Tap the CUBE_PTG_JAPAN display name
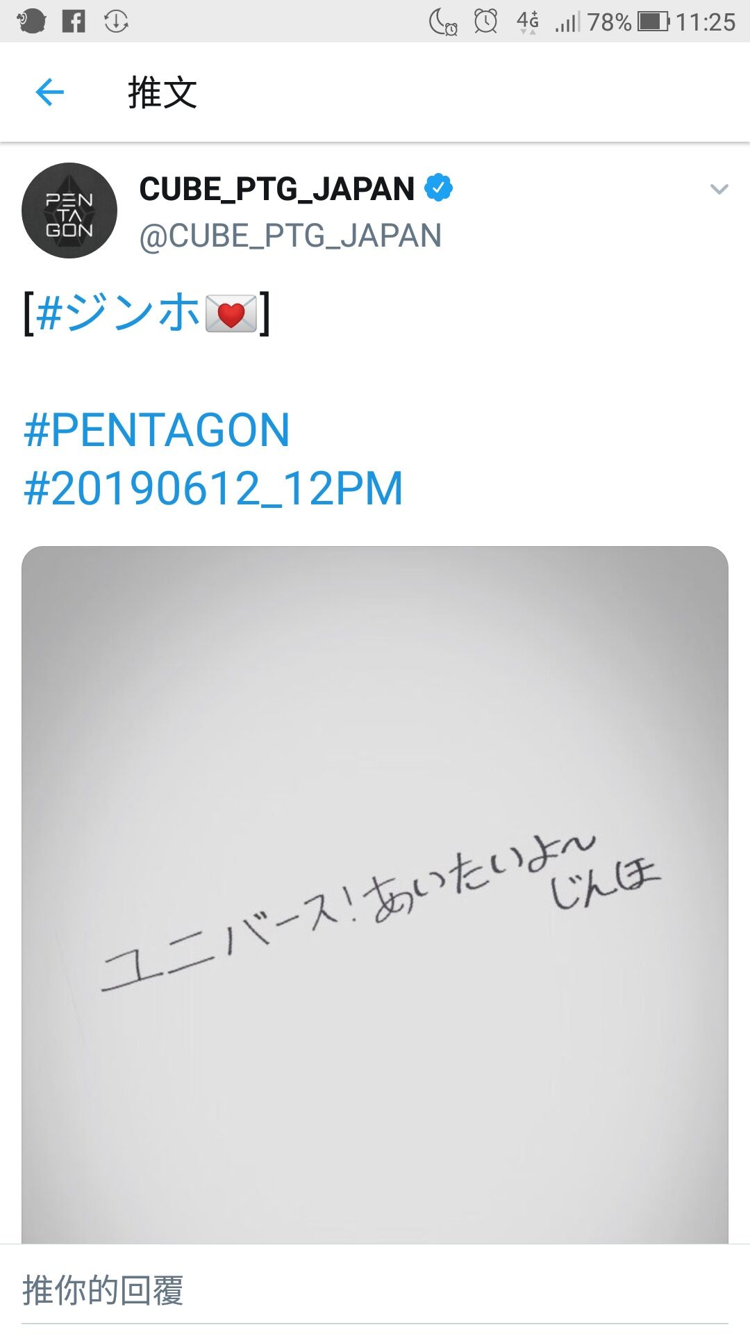Viewport: 750px width, 1334px height. click(x=277, y=188)
